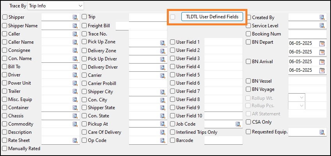This screenshot has width=331, height=156.
Task: Open the Carrier lookup icon
Action: coord(163,75)
